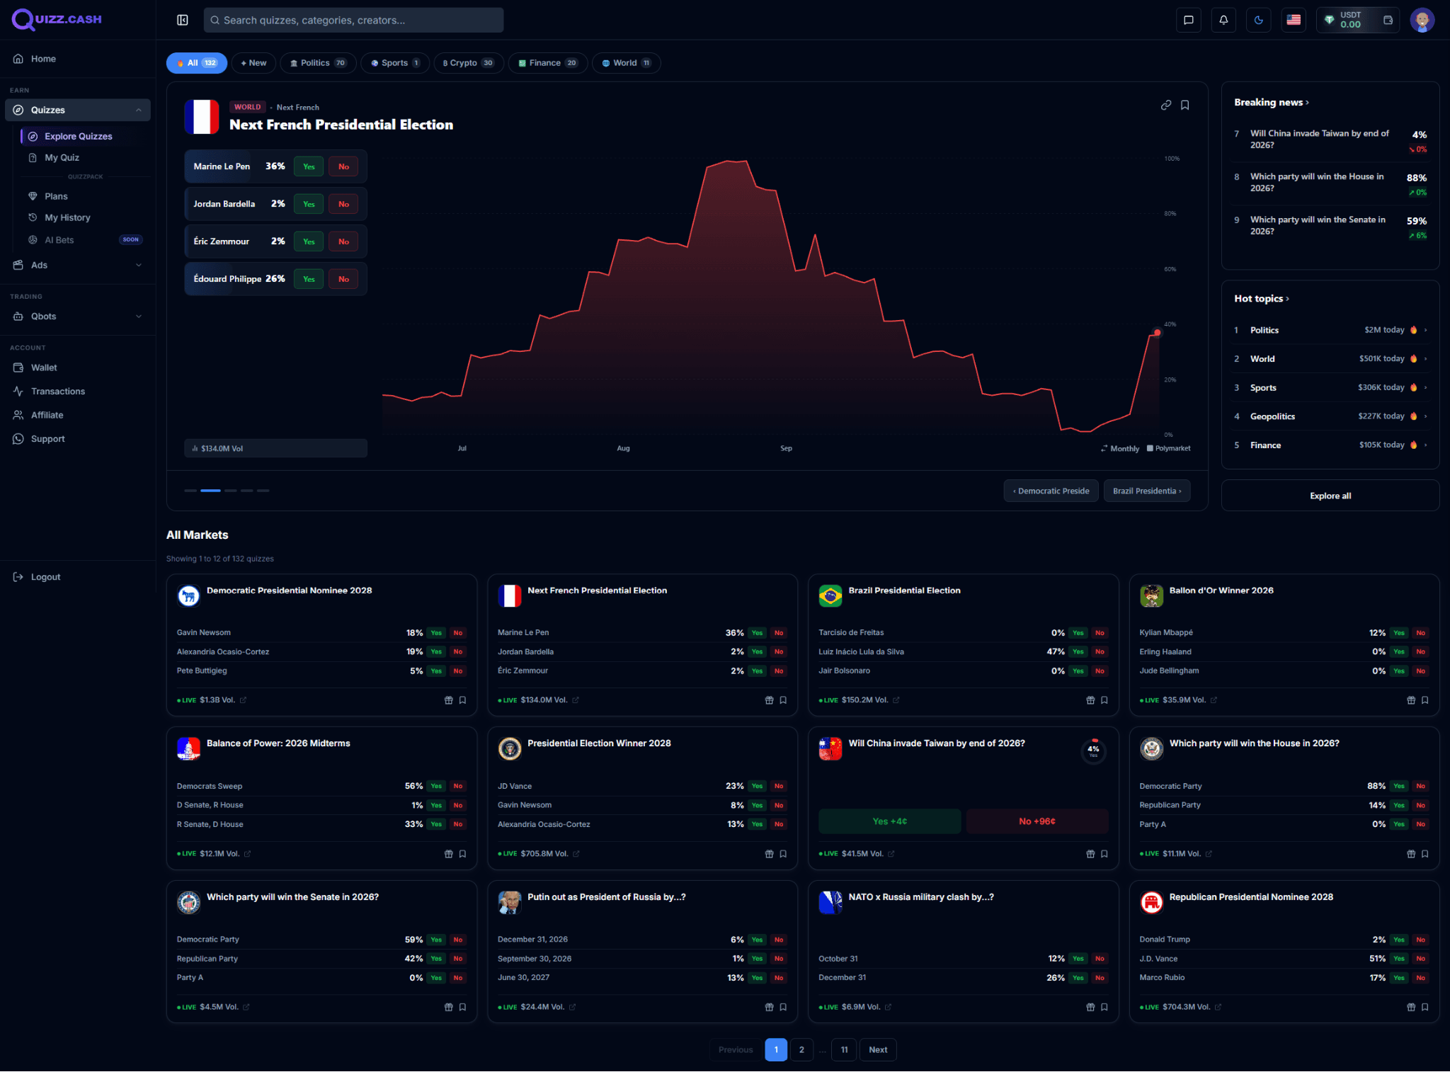
Task: Select the All category tab
Action: [197, 63]
